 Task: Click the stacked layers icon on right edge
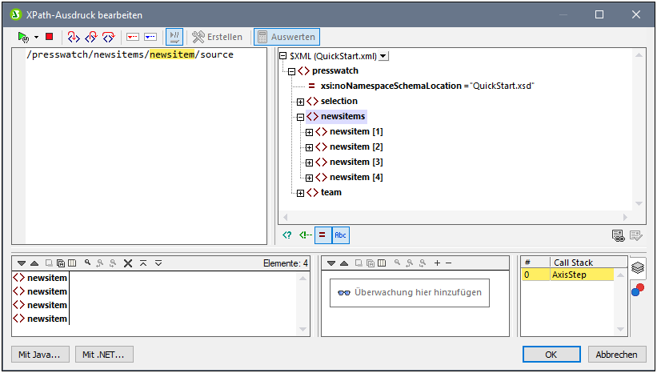[x=638, y=267]
